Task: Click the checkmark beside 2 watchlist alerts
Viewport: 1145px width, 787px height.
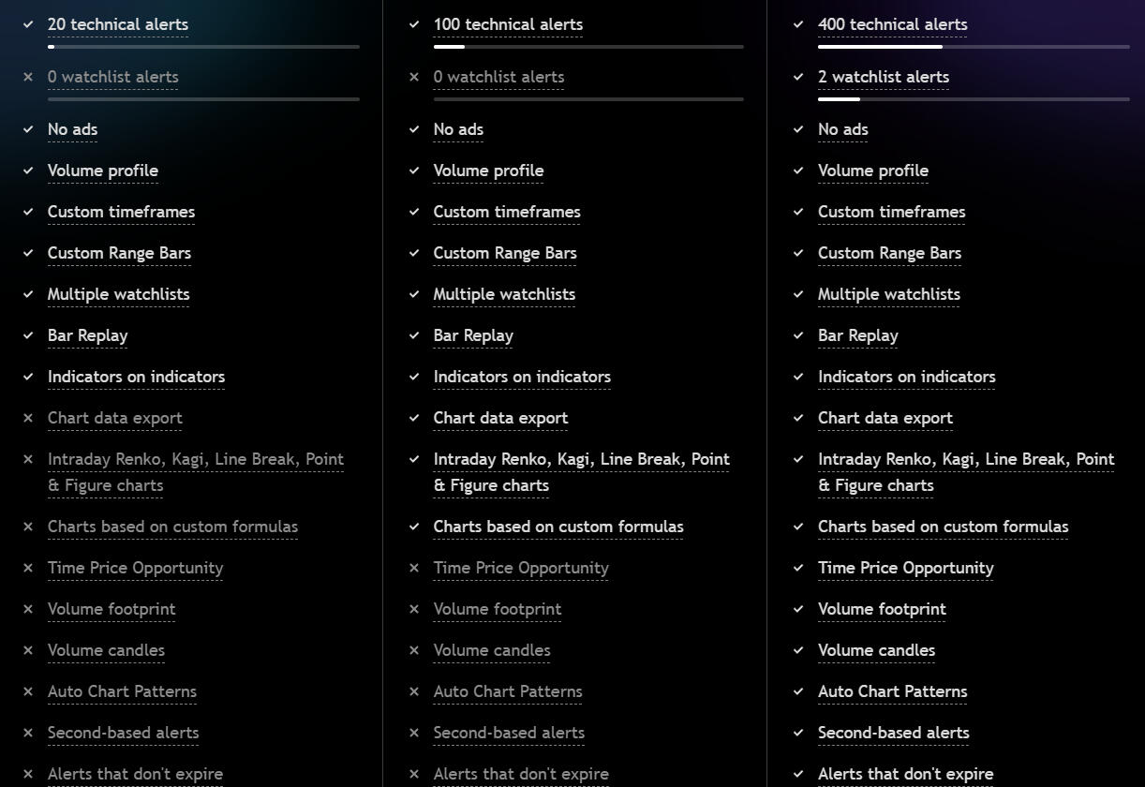Action: (798, 77)
